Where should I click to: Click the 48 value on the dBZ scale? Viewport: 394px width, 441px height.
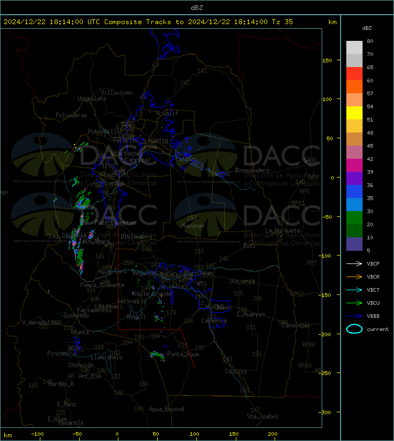point(370,133)
